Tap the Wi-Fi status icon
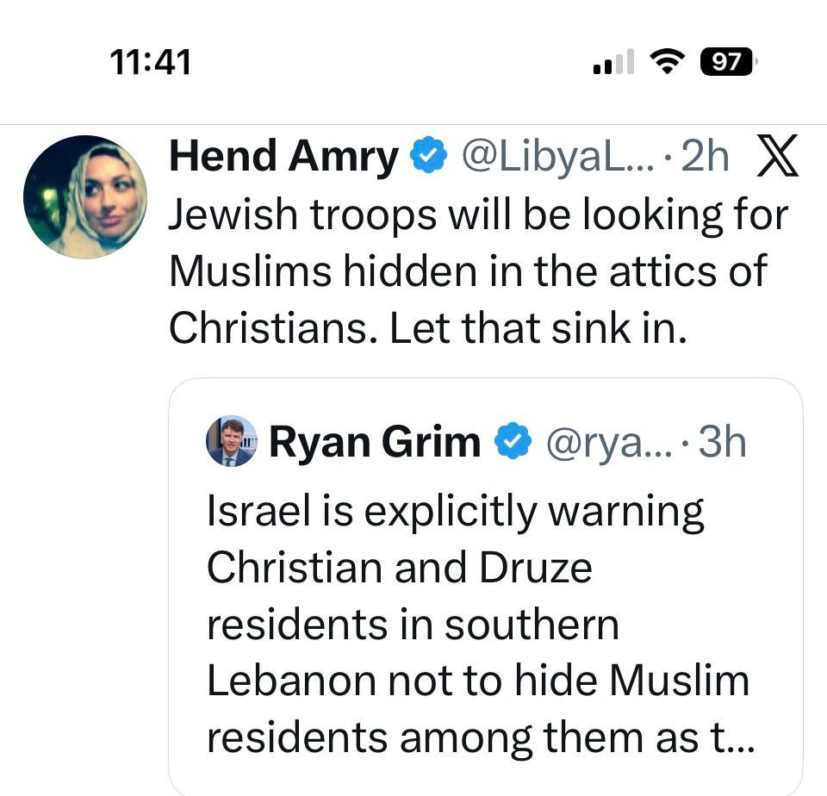This screenshot has height=796, width=827. tap(666, 61)
